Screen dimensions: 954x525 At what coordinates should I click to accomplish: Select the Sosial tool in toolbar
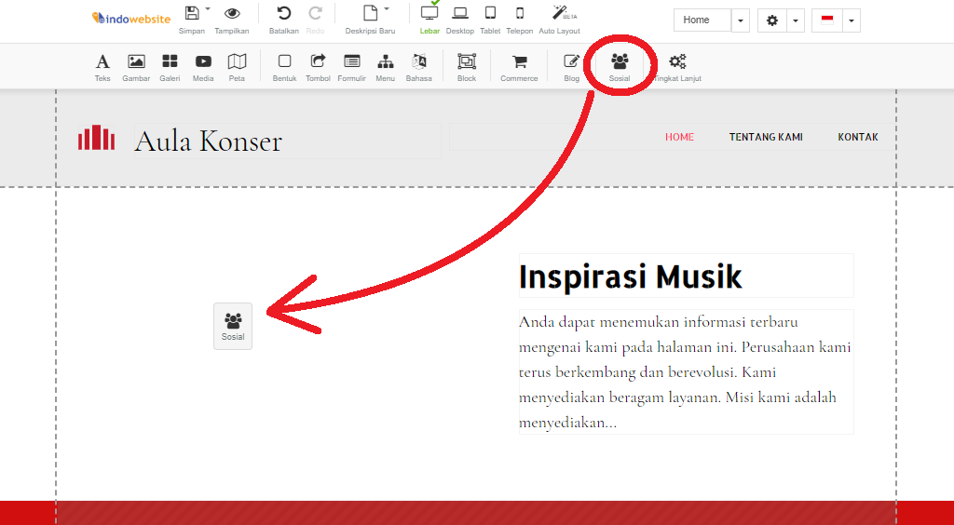620,66
